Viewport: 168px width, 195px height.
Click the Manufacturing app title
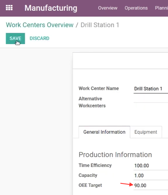point(51,8)
